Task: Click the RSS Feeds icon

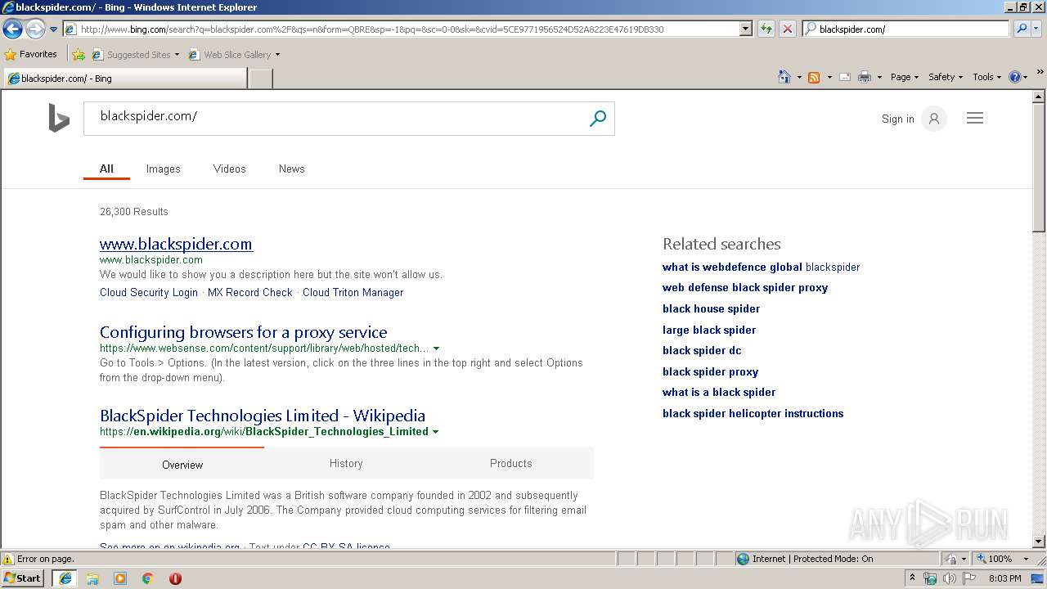Action: tap(814, 77)
